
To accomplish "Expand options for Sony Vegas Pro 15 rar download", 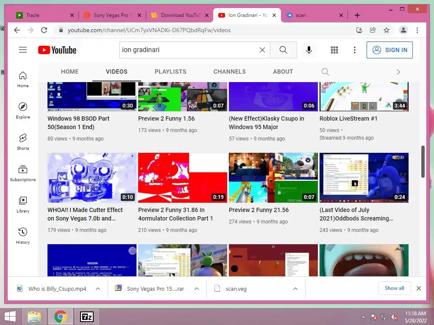I will click(197, 289).
